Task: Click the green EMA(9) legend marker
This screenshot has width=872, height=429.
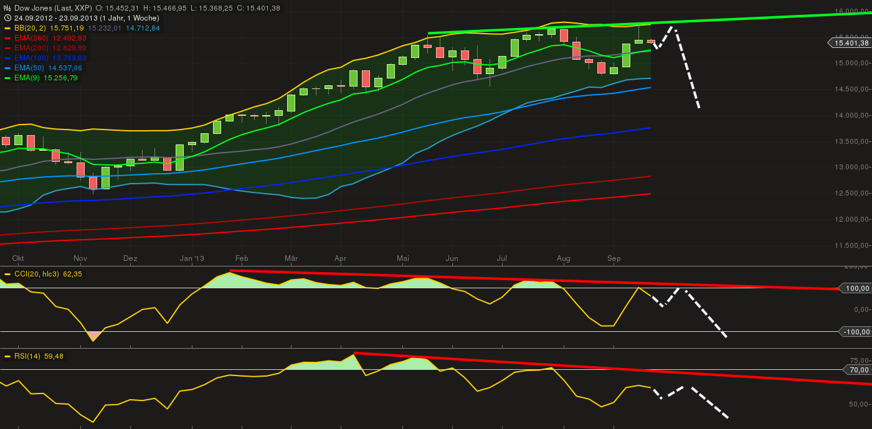Action: pos(7,78)
